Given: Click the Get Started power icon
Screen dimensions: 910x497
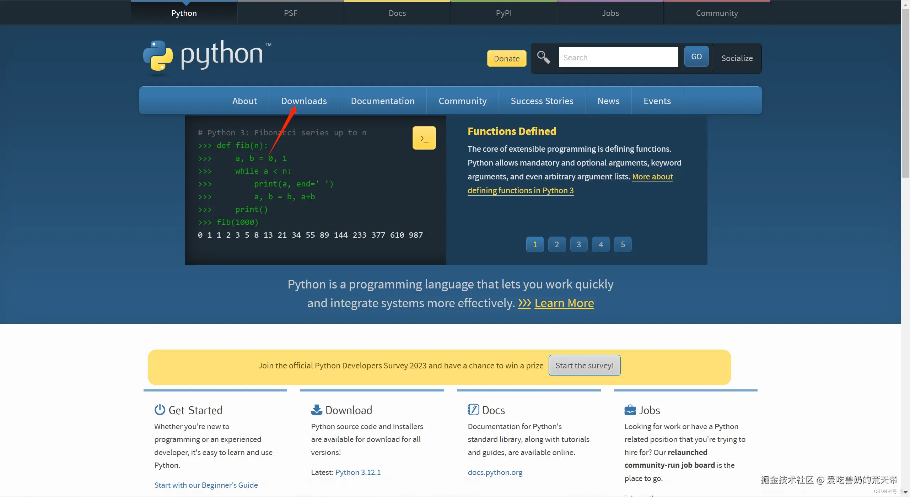Looking at the screenshot, I should coord(160,410).
